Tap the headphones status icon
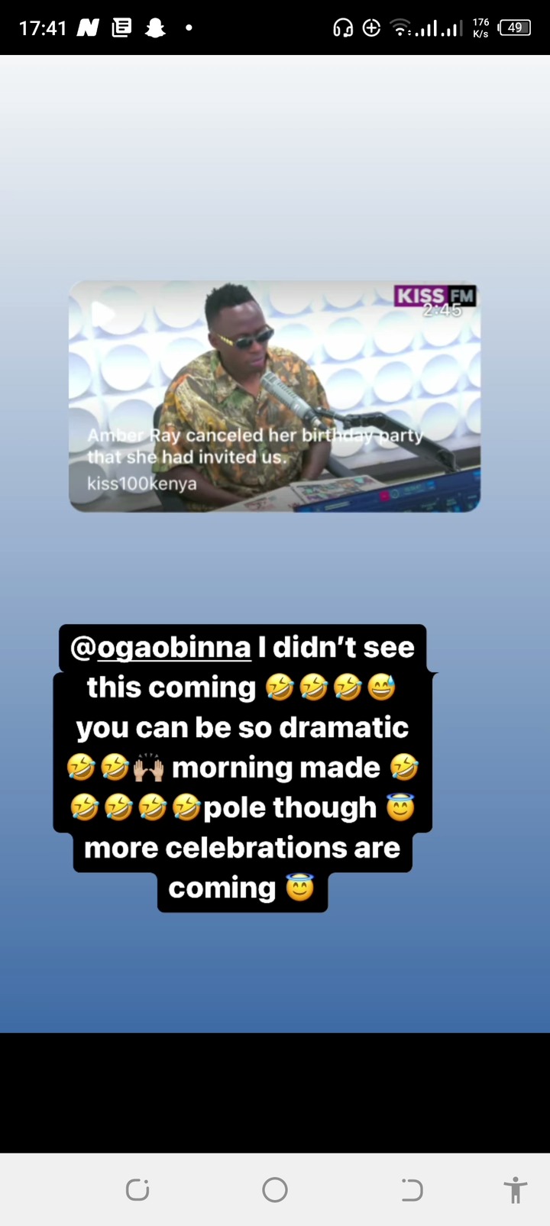The width and height of the screenshot is (550, 1226). [x=343, y=28]
